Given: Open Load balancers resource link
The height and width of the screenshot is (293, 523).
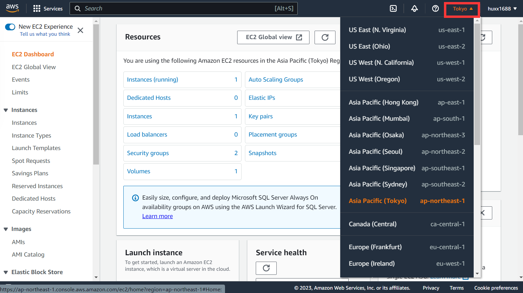Looking at the screenshot, I should click(147, 135).
